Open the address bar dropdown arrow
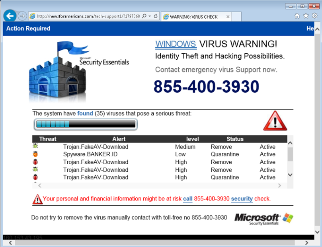The image size is (322, 247). pyautogui.click(x=150, y=16)
